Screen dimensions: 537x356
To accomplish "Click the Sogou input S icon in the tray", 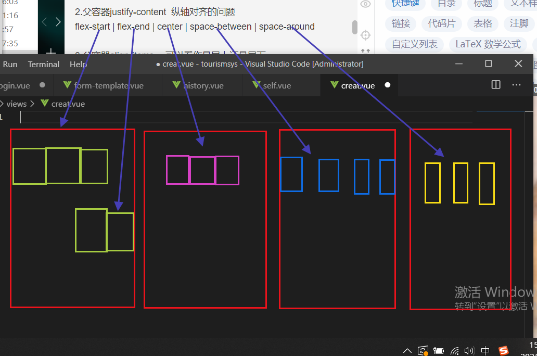I will 504,350.
